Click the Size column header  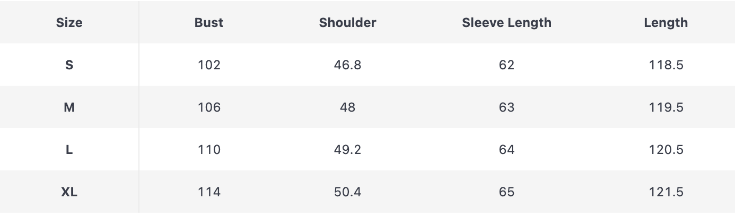pos(69,23)
